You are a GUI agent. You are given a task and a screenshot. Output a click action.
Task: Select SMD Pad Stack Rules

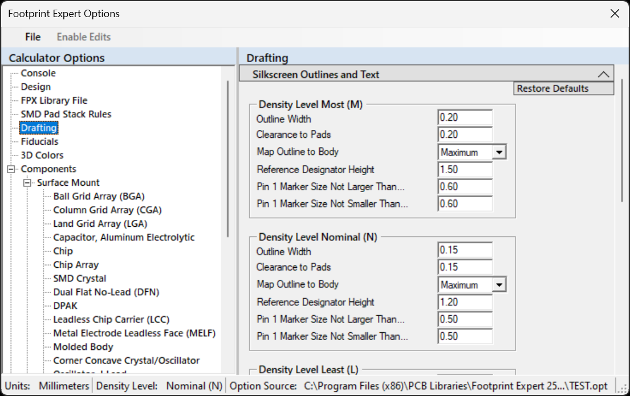click(x=66, y=114)
